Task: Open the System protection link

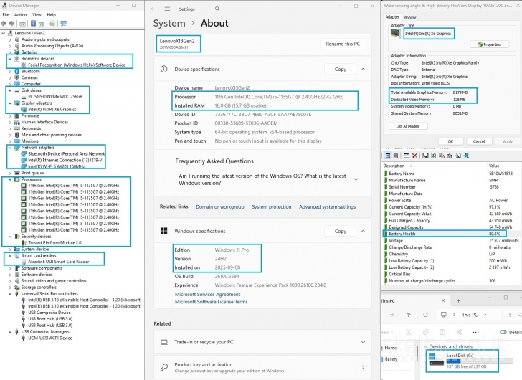Action: tap(271, 206)
